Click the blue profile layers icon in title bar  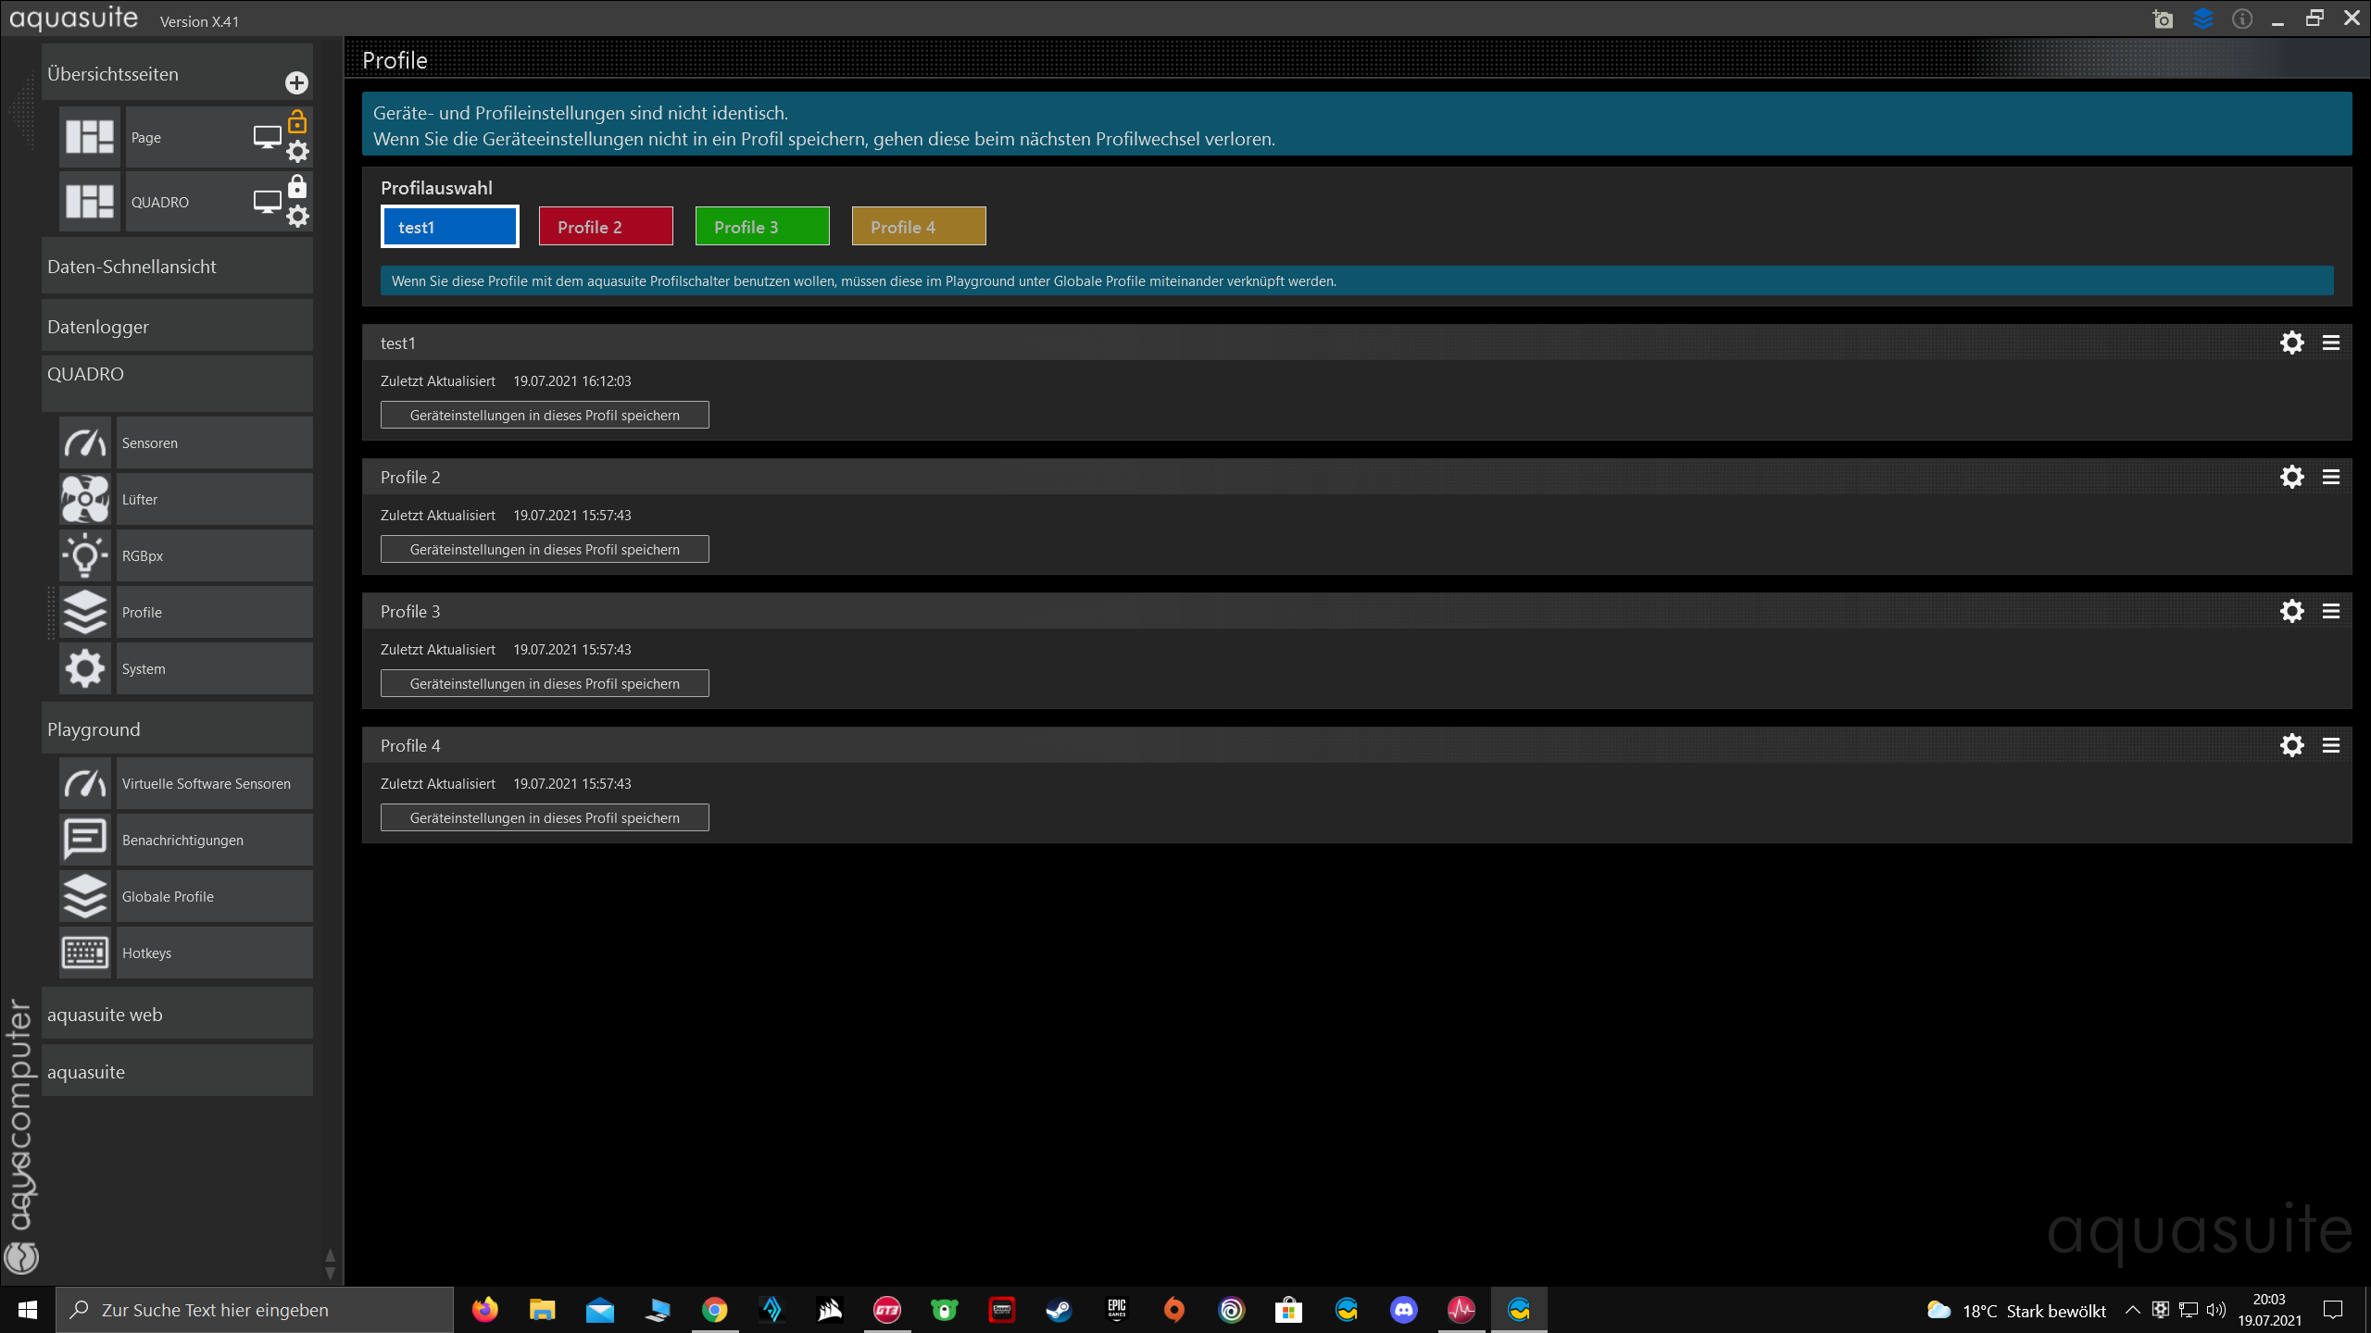point(2202,19)
